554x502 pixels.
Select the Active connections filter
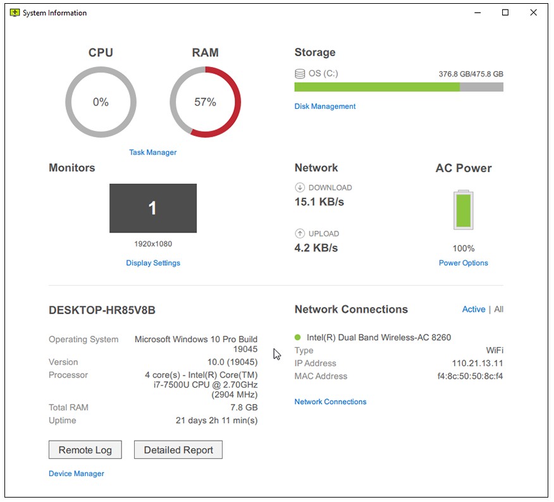(x=474, y=309)
